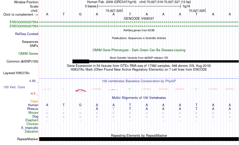The image size is (239, 145).
Task: Select the Rhesus species label
Action: pyautogui.click(x=33, y=109)
